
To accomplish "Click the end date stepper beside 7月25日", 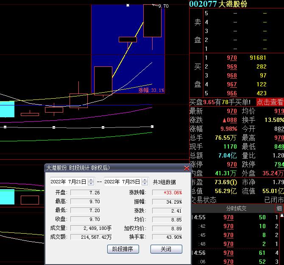I will click(145, 182).
